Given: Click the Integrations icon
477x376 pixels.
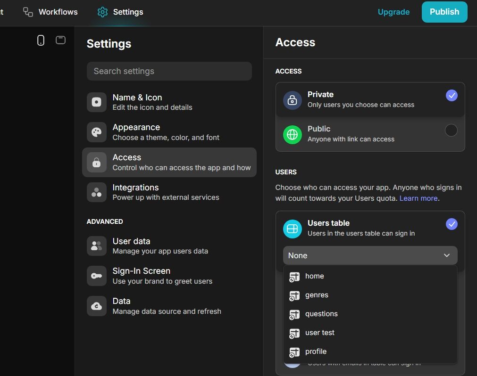Looking at the screenshot, I should [96, 192].
